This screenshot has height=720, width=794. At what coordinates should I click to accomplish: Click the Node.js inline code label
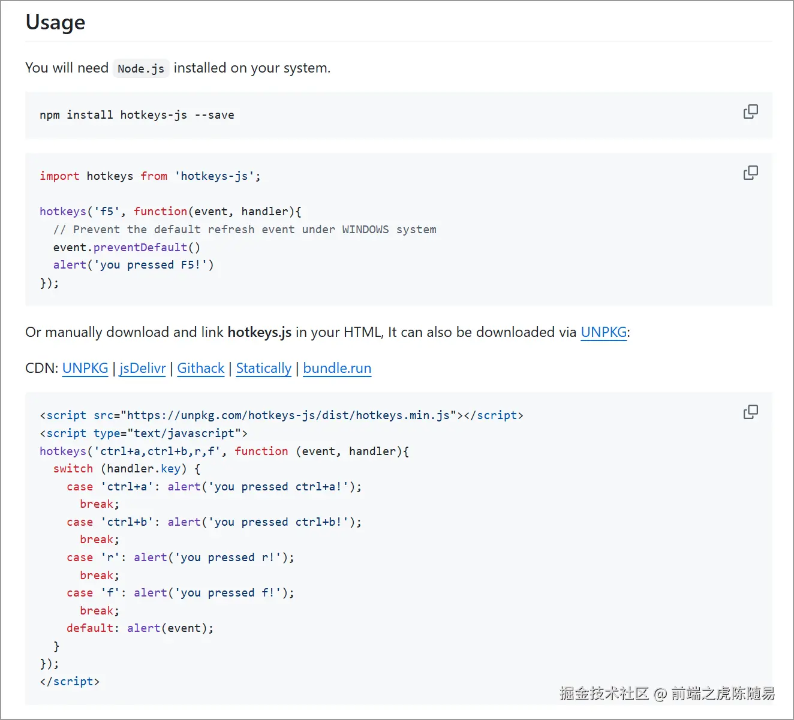(x=140, y=68)
